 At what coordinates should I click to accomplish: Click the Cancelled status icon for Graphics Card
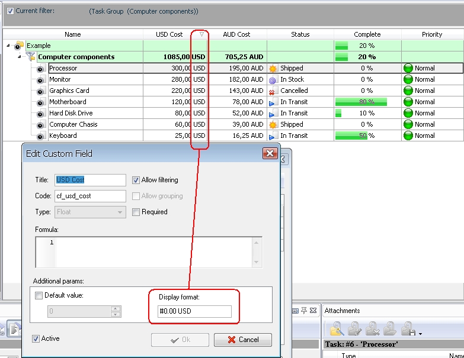point(273,91)
